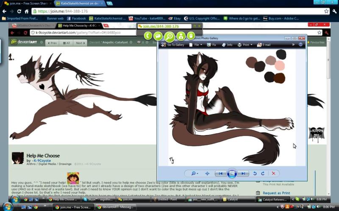Play the photo slide show

coord(232,173)
